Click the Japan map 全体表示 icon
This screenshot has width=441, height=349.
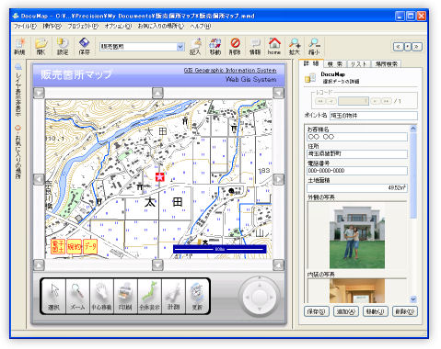(149, 296)
